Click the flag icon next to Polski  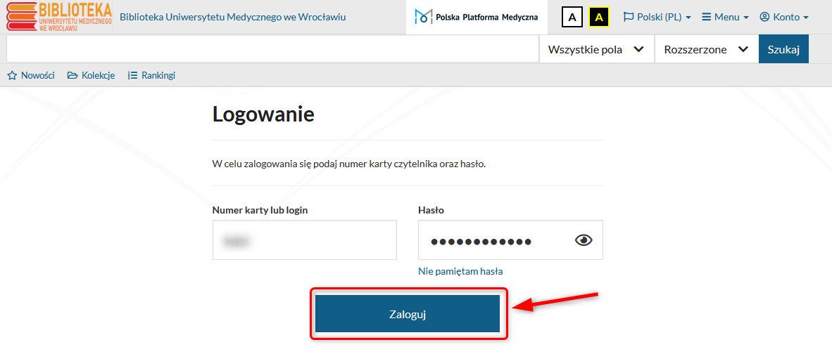628,17
